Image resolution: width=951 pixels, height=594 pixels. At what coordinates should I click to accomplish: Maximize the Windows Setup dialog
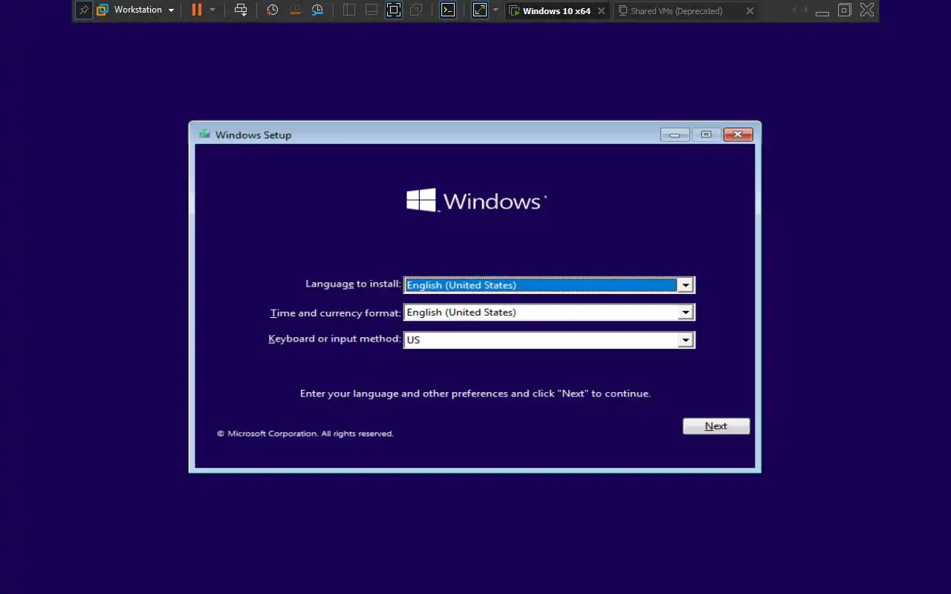pyautogui.click(x=706, y=134)
